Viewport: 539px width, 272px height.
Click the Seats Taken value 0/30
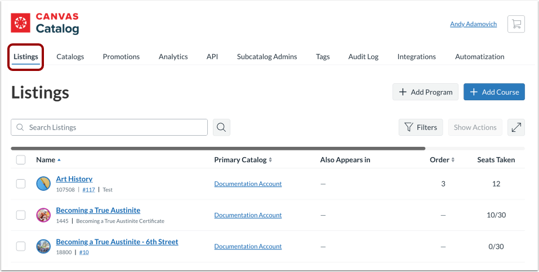(x=496, y=246)
